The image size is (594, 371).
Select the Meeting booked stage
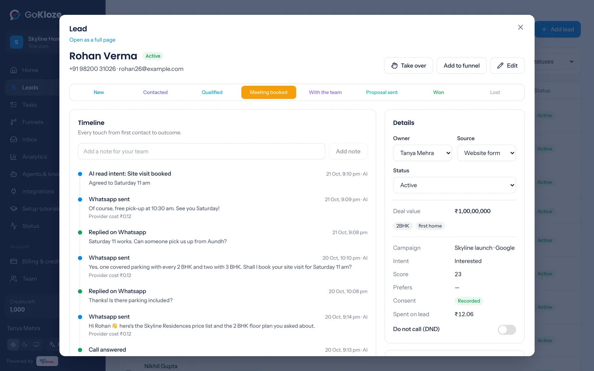(x=268, y=92)
